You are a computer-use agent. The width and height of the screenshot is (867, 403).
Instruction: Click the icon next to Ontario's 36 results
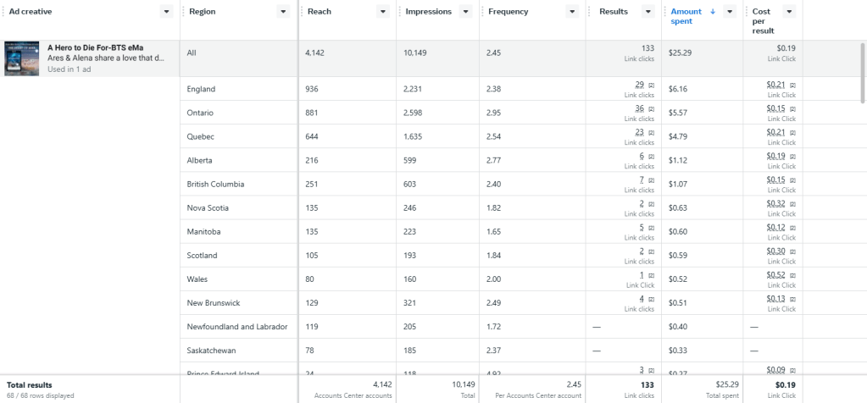pyautogui.click(x=652, y=109)
